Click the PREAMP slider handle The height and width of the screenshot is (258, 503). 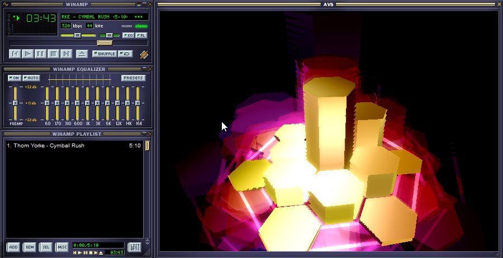(15, 103)
